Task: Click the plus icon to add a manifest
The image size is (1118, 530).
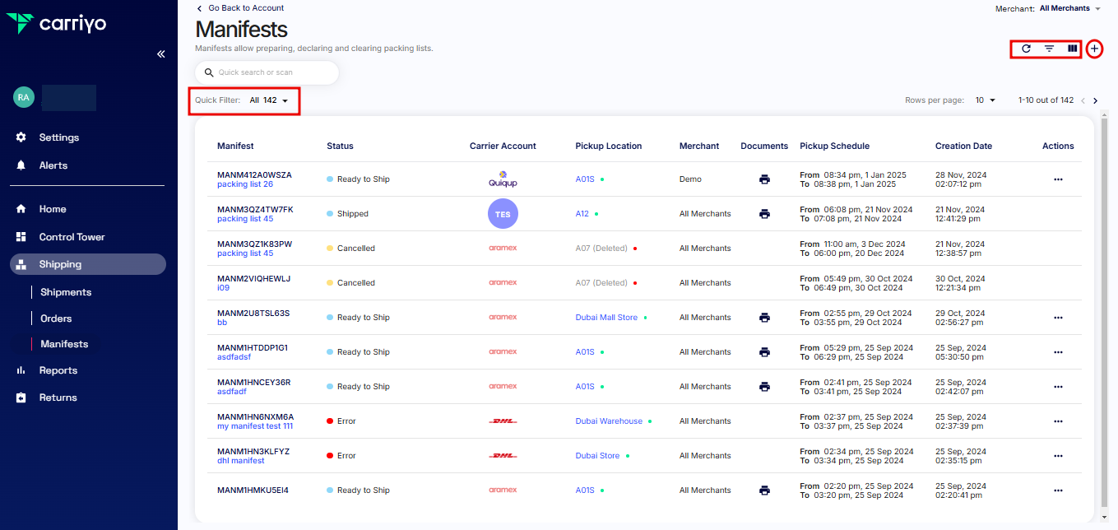Action: (1094, 49)
